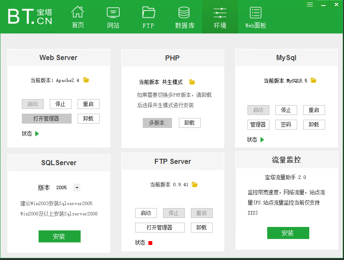The height and width of the screenshot is (260, 344).
Task: Open the MySql 管理器 button
Action: 258,124
